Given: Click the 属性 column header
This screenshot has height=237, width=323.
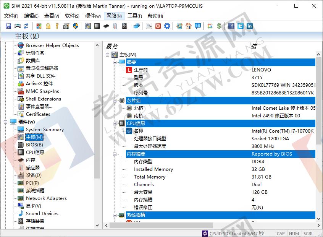Looking at the screenshot, I should 111,46.
